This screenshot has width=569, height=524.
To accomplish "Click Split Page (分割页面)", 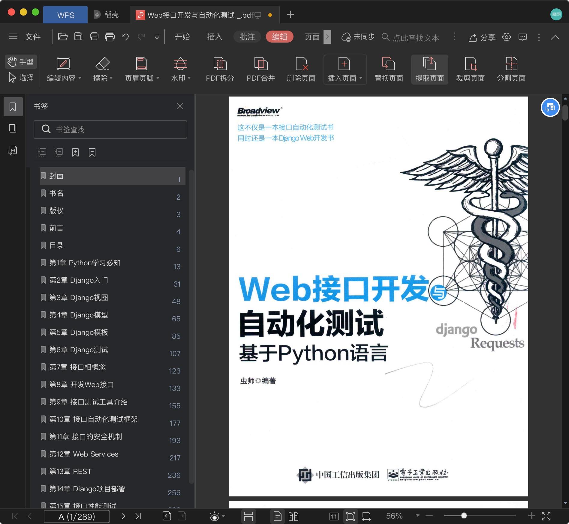I will (511, 70).
